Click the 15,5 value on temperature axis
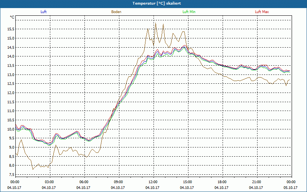The height and width of the screenshot is (192, 307). point(11,29)
